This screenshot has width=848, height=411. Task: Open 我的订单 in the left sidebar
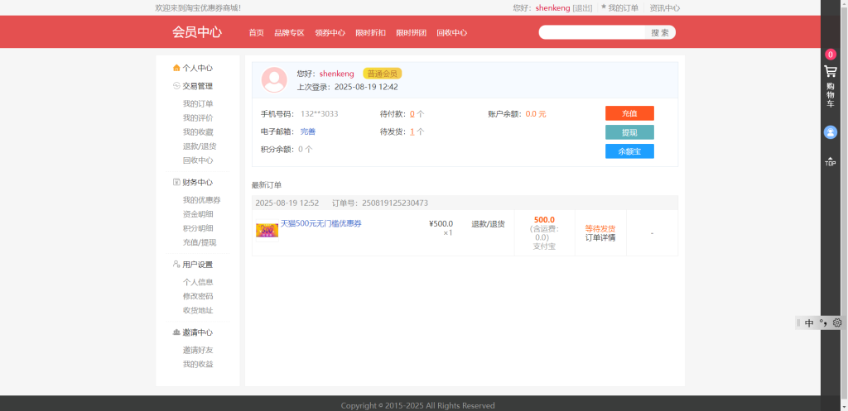click(198, 103)
